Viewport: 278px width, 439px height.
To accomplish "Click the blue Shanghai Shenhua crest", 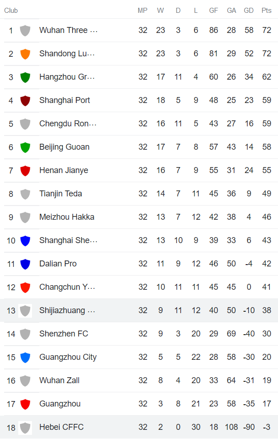I will [25, 240].
